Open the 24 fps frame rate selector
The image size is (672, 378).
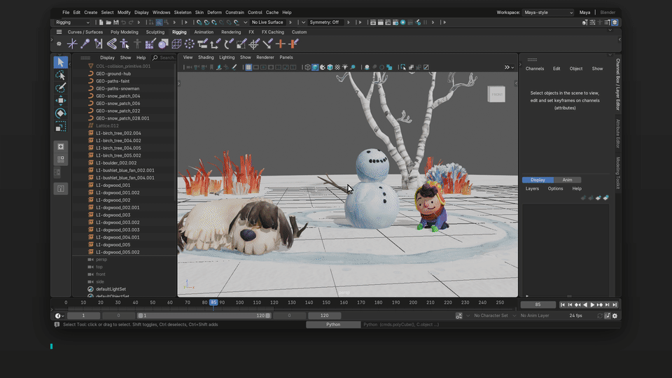click(575, 316)
